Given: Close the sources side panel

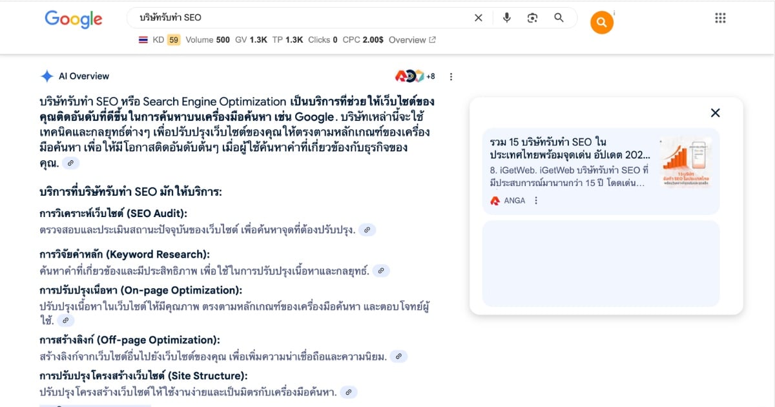Looking at the screenshot, I should point(715,113).
